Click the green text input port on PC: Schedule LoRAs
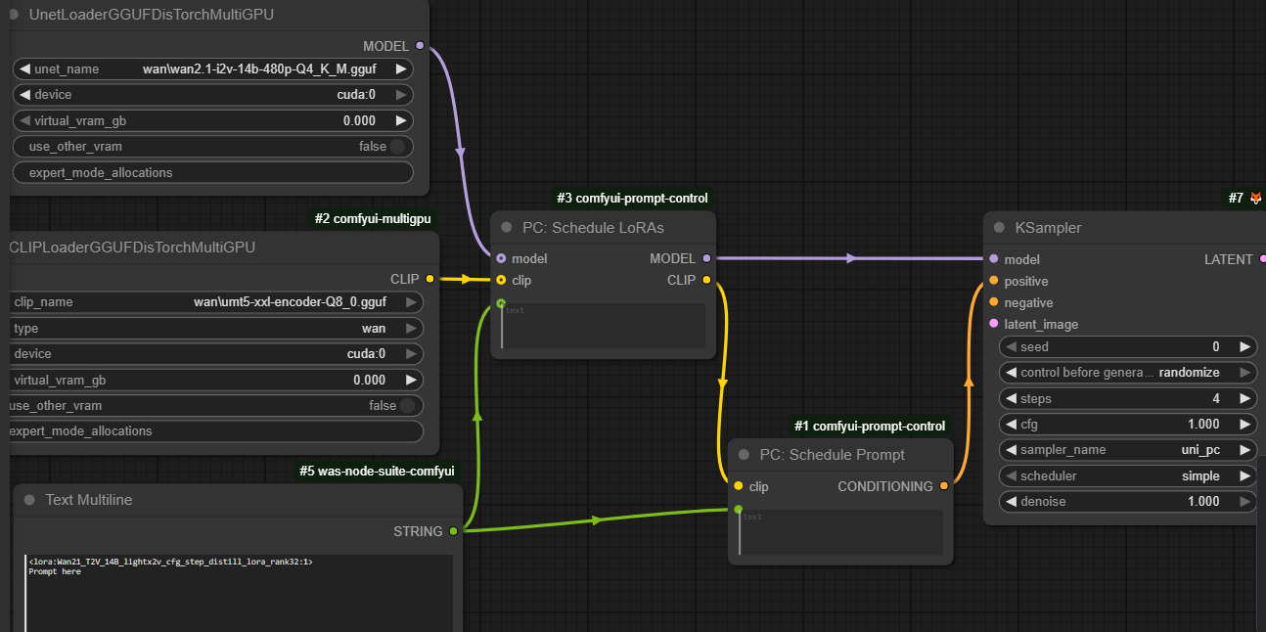This screenshot has width=1266, height=632. coord(501,303)
